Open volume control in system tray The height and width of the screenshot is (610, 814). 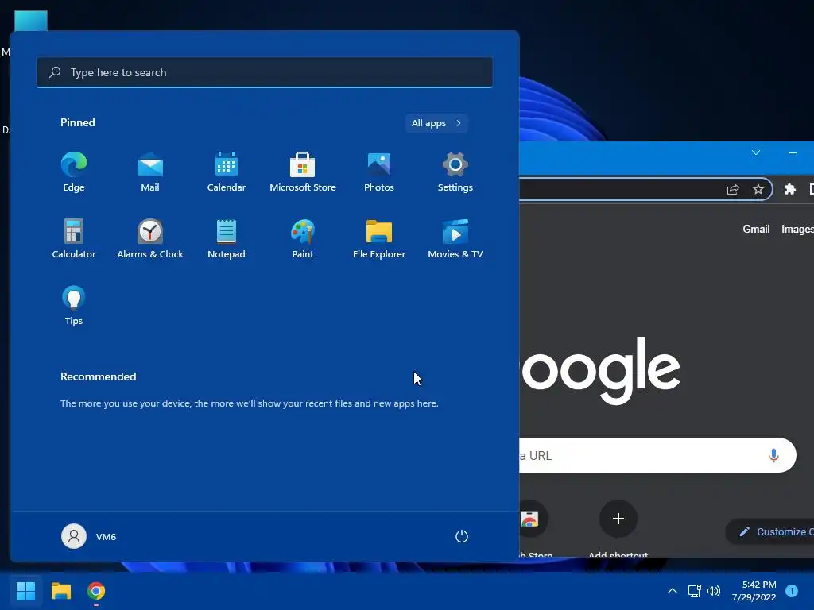click(x=714, y=591)
